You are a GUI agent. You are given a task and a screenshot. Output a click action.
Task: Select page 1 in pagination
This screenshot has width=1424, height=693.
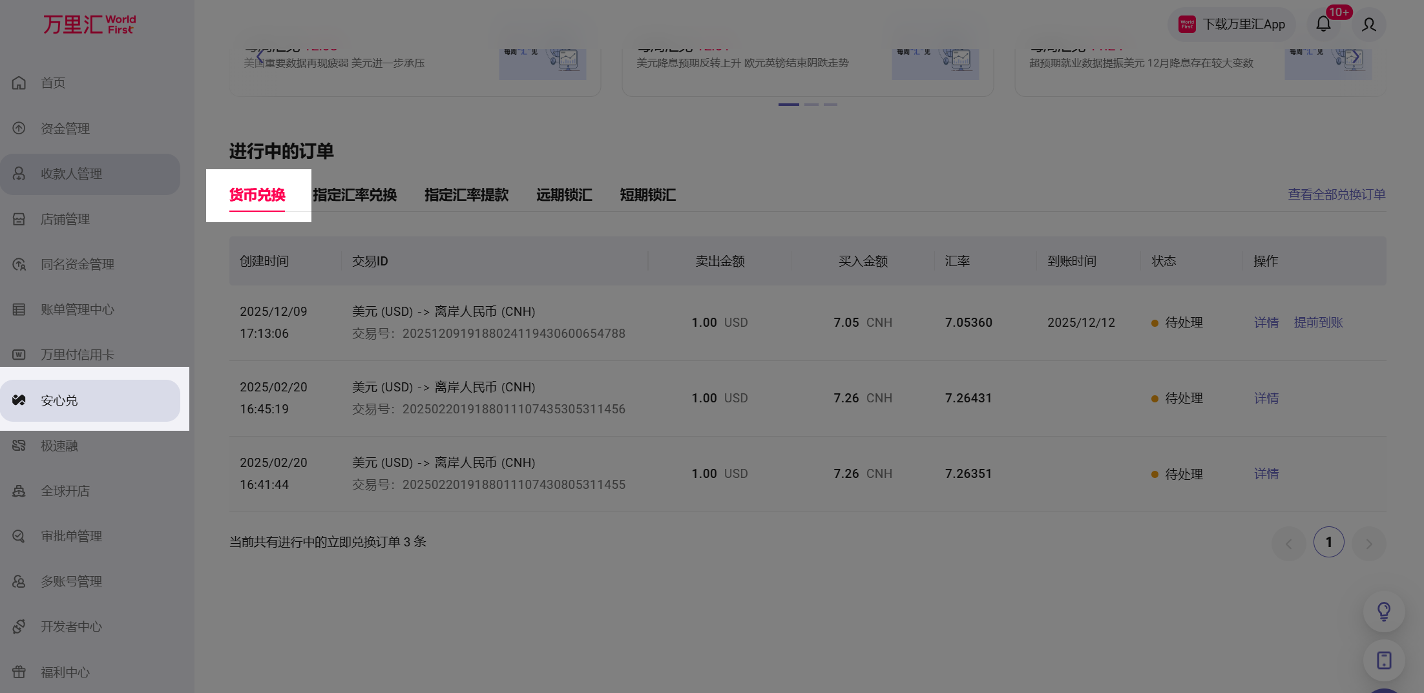click(x=1328, y=543)
